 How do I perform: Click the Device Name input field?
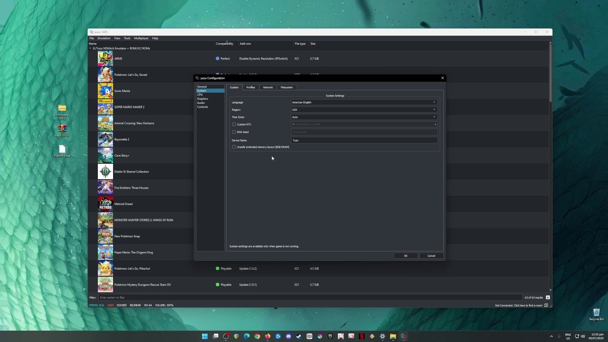click(x=364, y=140)
